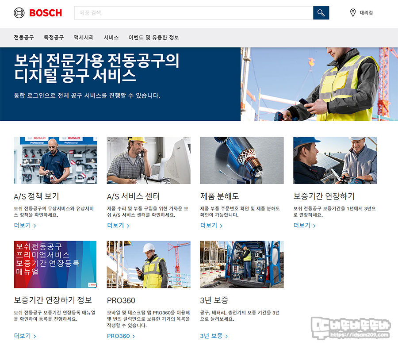Click the blue PRO360 link
This screenshot has width=398, height=345.
pos(121,336)
